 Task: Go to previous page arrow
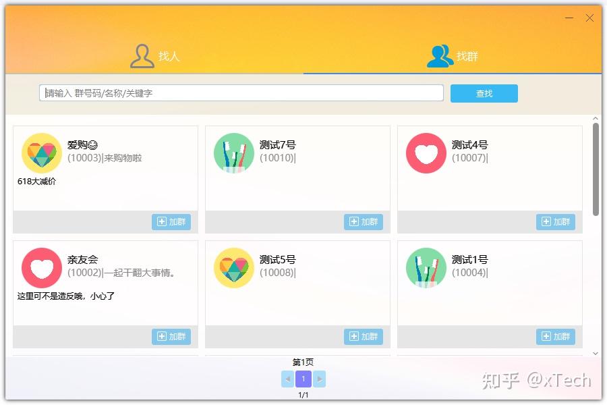coord(287,379)
